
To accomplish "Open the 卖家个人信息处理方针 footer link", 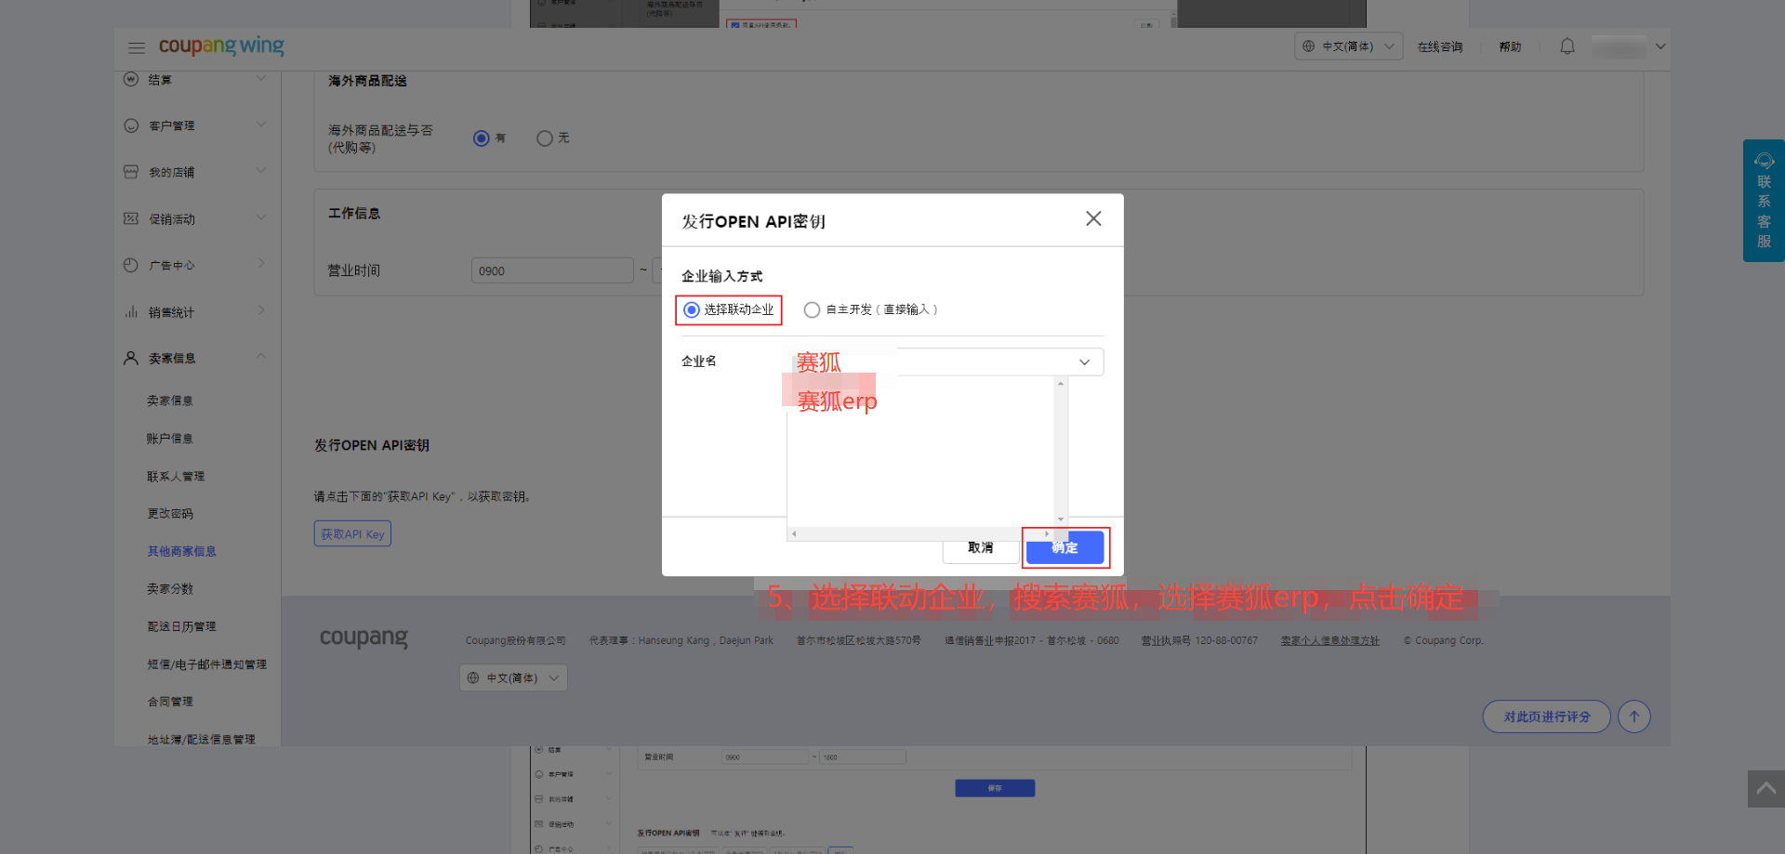I will tap(1330, 641).
